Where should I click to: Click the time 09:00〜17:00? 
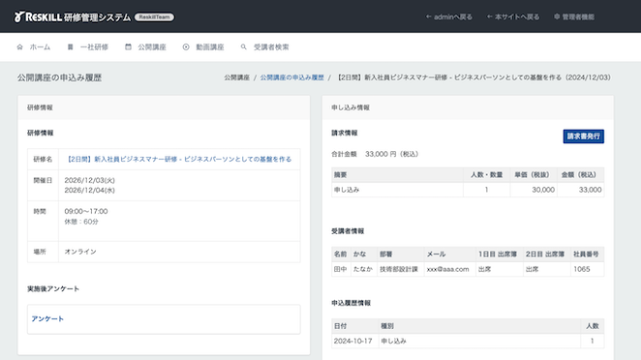(86, 211)
